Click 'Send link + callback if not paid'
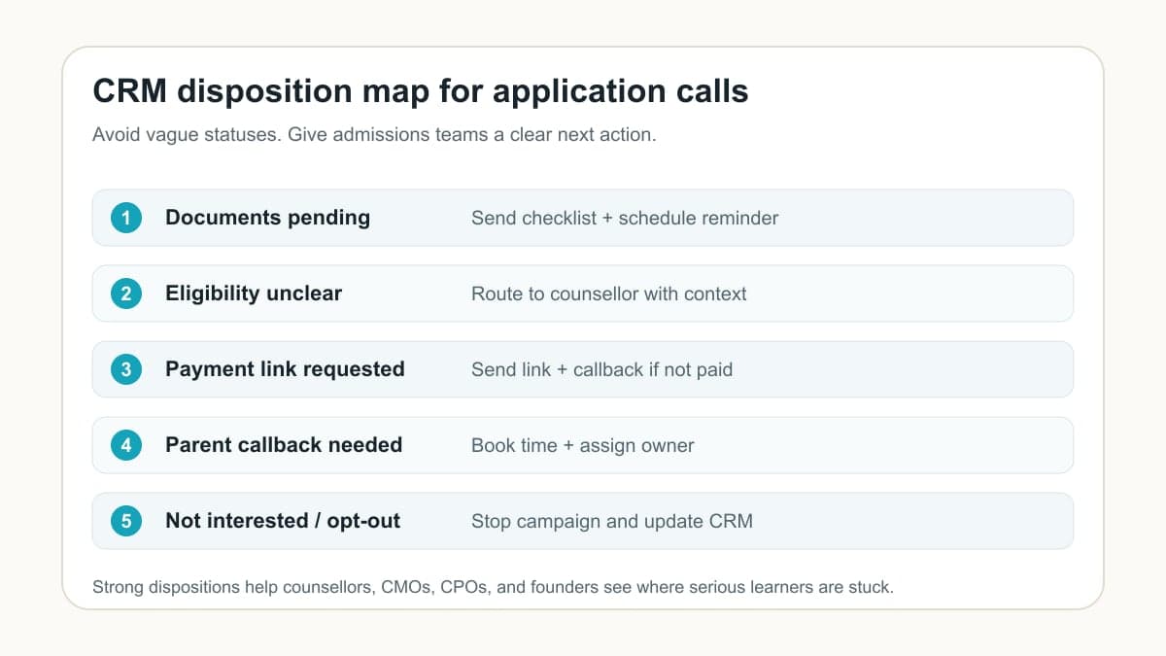 [602, 369]
